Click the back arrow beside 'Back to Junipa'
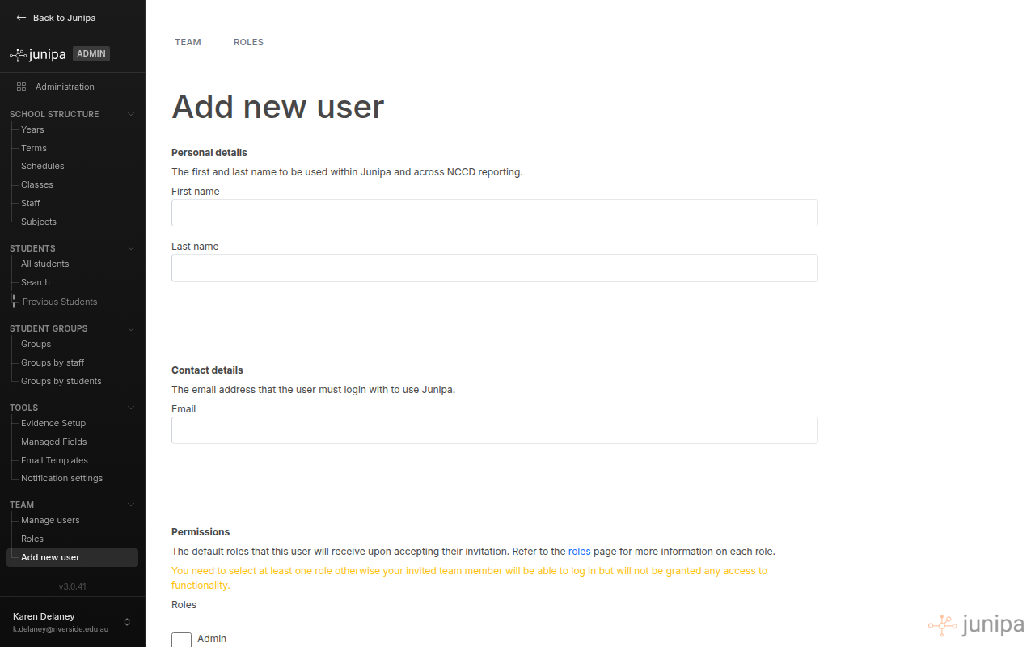Viewport: 1035px width, 647px height. 21,17
